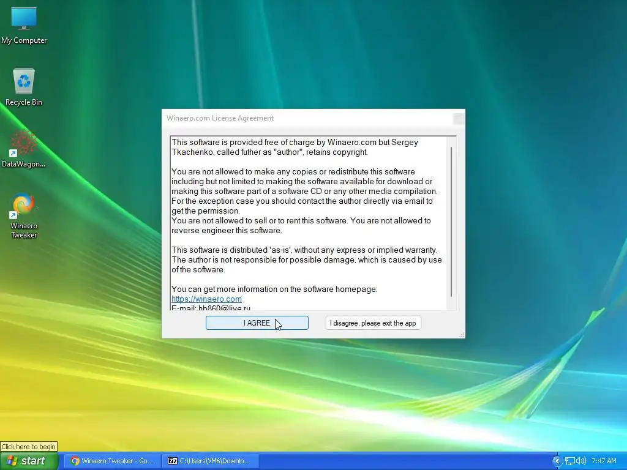The height and width of the screenshot is (470, 627).
Task: Select the DataWagon desktop shortcut
Action: point(24,149)
